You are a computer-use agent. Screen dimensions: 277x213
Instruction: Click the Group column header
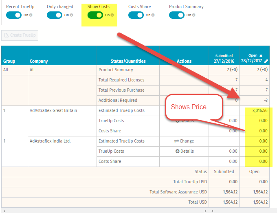tap(9, 61)
